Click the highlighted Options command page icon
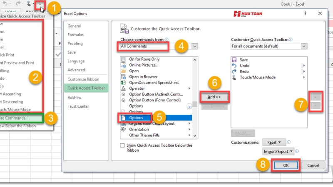 click(x=123, y=118)
